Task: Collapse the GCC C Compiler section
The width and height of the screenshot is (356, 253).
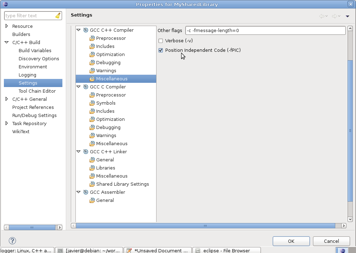Action: (78, 87)
